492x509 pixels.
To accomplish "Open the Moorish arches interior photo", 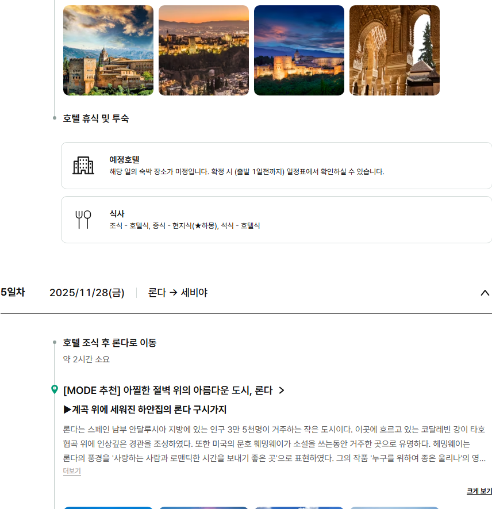I will click(394, 51).
